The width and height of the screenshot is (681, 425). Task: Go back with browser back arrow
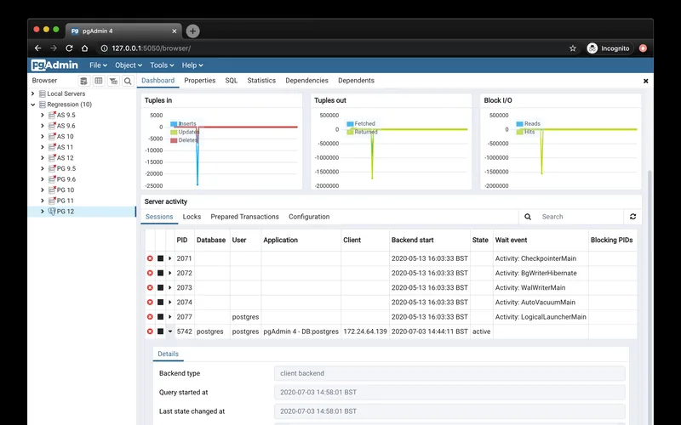pos(37,48)
